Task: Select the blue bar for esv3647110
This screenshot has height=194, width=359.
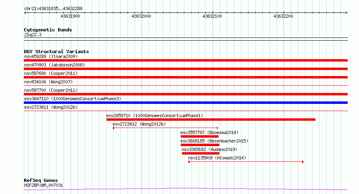Action: pyautogui.click(x=186, y=103)
